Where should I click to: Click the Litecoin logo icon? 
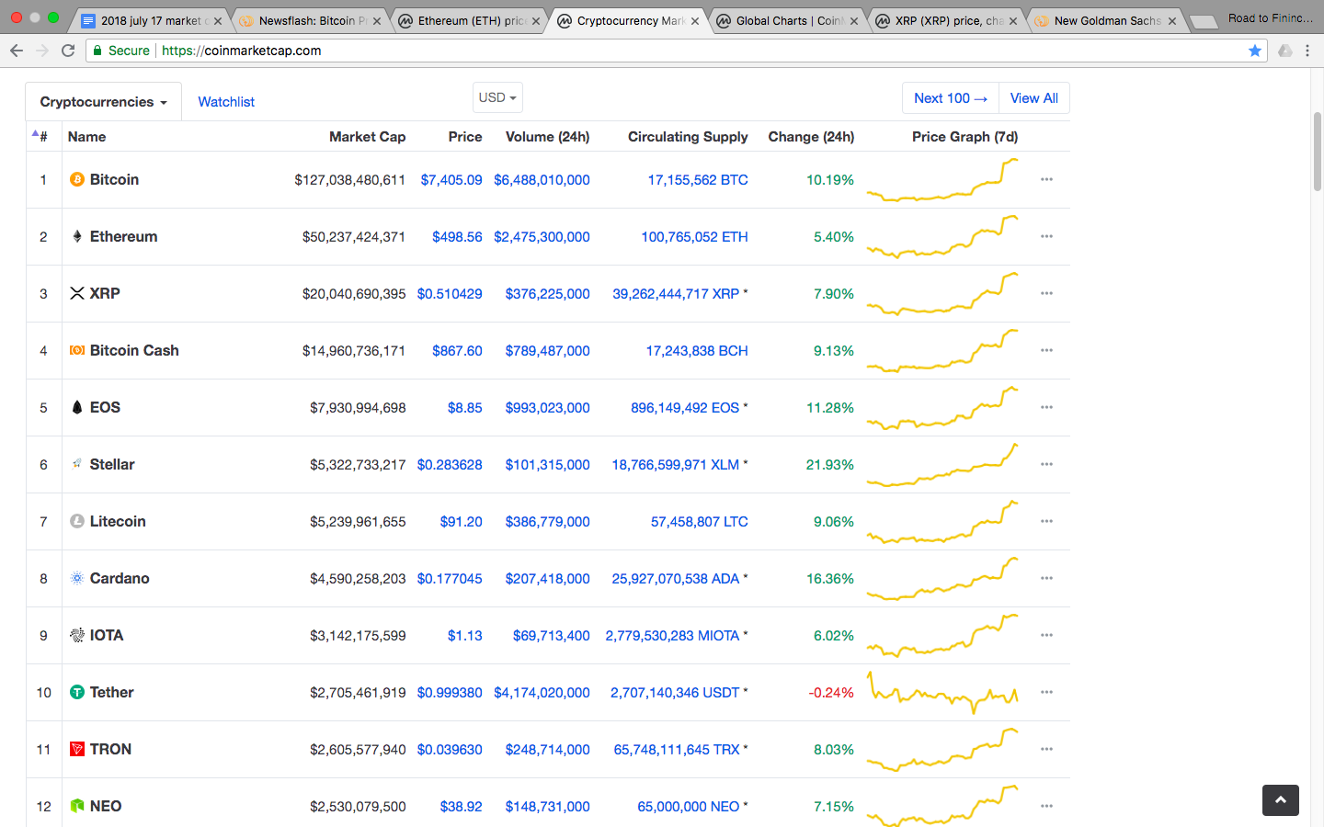click(77, 521)
